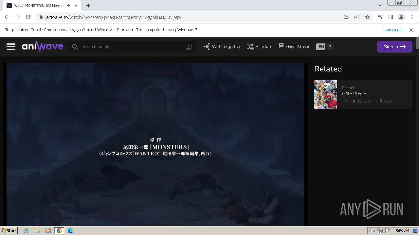Bookmark this tab with star
The height and width of the screenshot is (235, 419).
point(367,17)
